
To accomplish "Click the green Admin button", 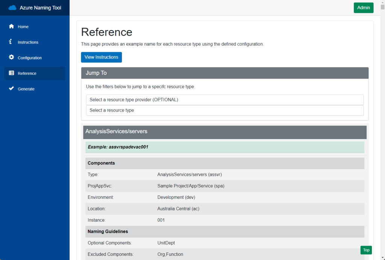I will pyautogui.click(x=364, y=8).
